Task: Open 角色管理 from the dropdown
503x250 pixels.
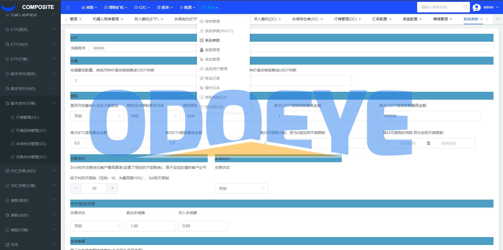Action: 223,59
